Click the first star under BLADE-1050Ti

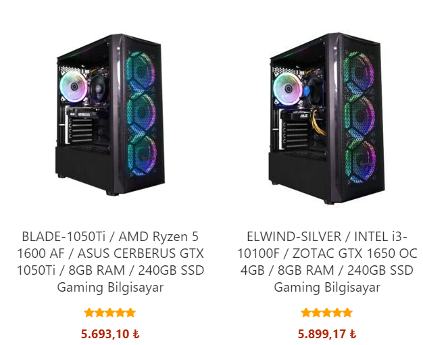point(89,313)
